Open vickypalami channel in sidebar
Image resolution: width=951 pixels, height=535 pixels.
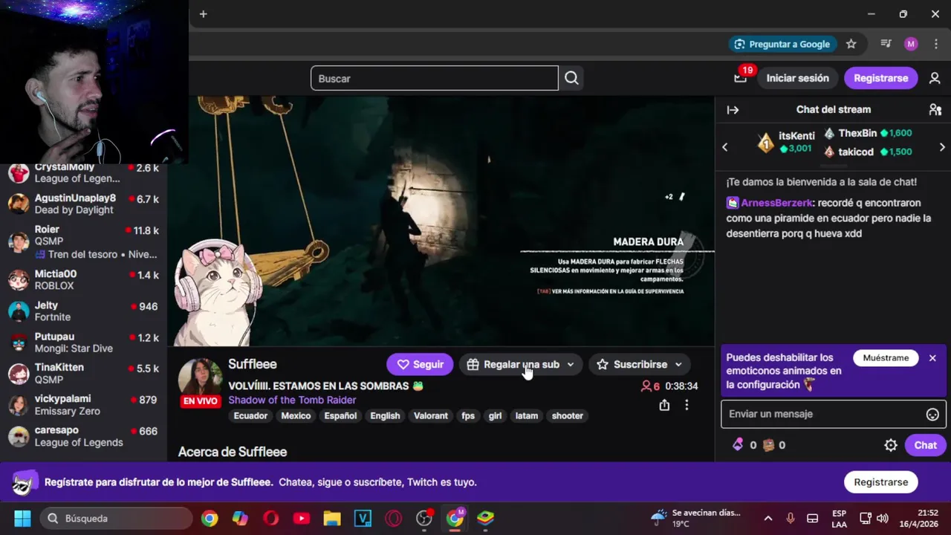point(83,404)
